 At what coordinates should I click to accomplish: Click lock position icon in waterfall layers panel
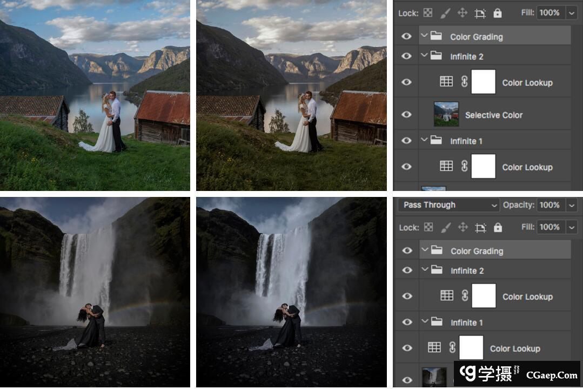pyautogui.click(x=463, y=227)
